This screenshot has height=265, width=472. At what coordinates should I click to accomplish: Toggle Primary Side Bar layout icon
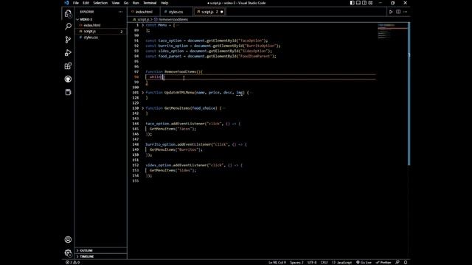point(353,3)
